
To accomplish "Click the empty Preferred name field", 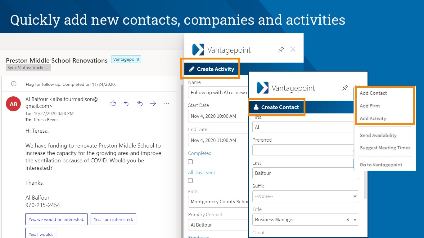I will pyautogui.click(x=303, y=150).
